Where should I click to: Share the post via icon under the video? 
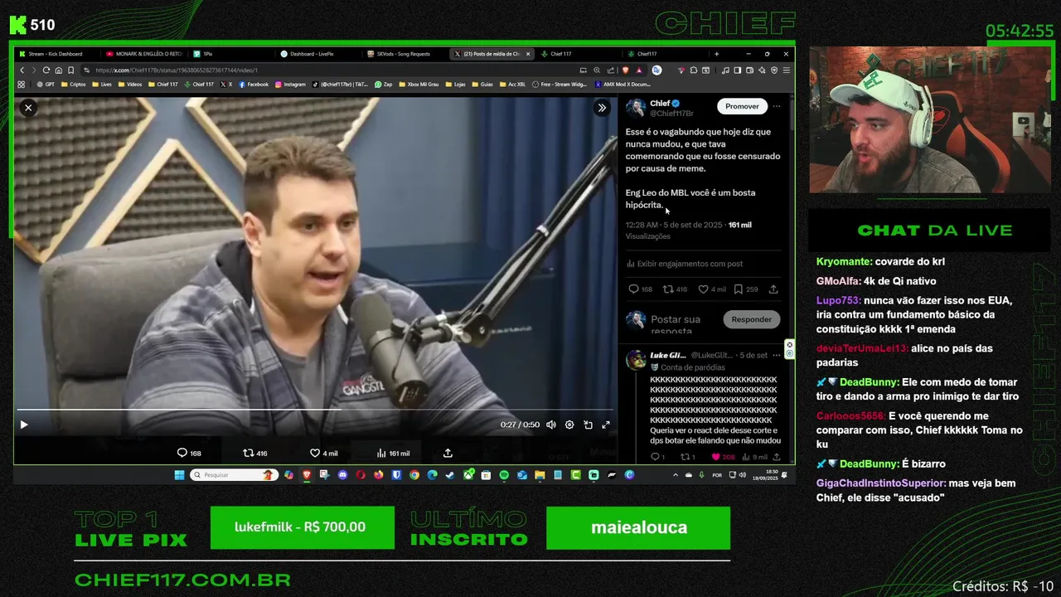coord(448,453)
